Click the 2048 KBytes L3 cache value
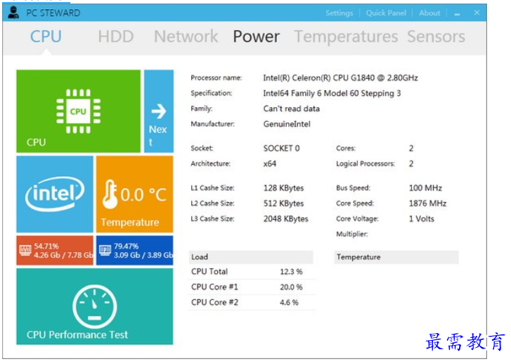The height and width of the screenshot is (364, 511). pyautogui.click(x=286, y=219)
